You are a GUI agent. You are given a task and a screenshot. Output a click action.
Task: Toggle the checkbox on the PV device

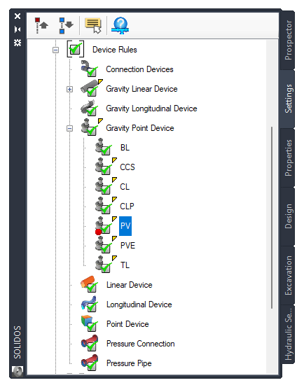click(106, 227)
